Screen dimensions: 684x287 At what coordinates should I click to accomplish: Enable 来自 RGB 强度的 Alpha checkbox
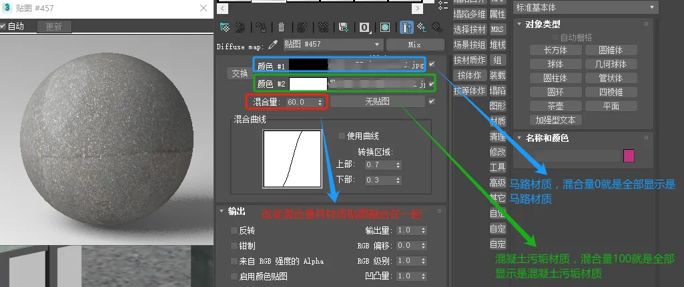(234, 261)
